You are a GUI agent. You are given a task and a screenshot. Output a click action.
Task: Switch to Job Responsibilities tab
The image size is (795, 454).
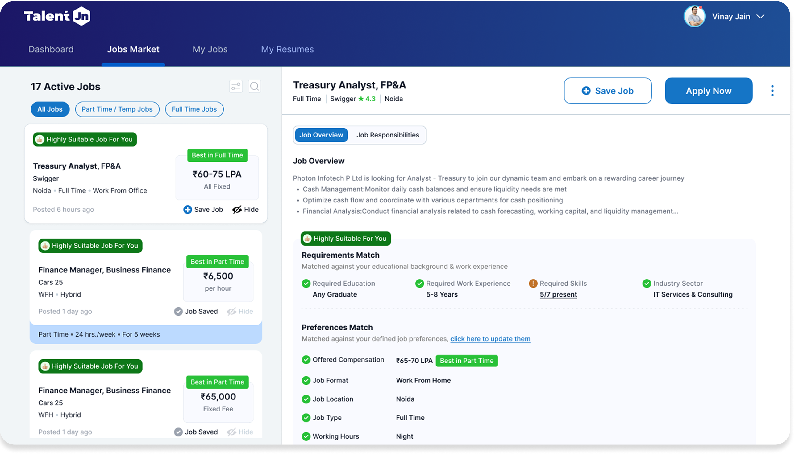388,135
